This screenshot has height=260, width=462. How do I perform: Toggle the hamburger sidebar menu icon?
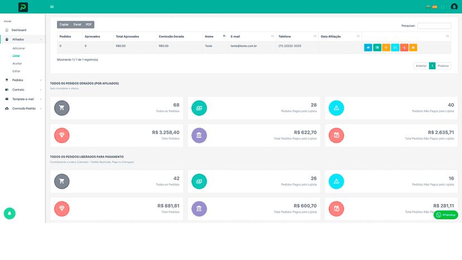[x=52, y=7]
